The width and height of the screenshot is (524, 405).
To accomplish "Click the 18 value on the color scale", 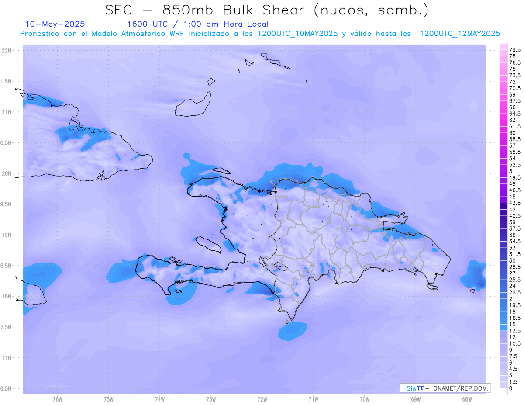I will [x=512, y=312].
